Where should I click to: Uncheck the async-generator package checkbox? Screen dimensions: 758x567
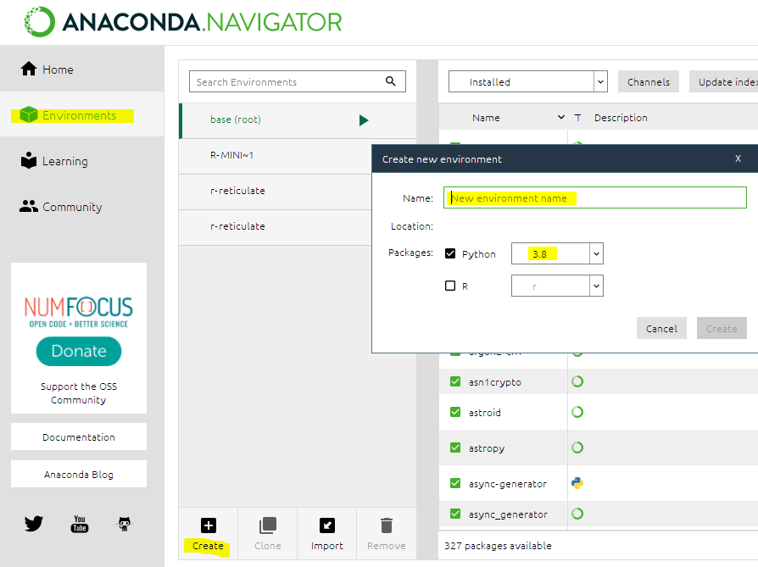(x=455, y=483)
